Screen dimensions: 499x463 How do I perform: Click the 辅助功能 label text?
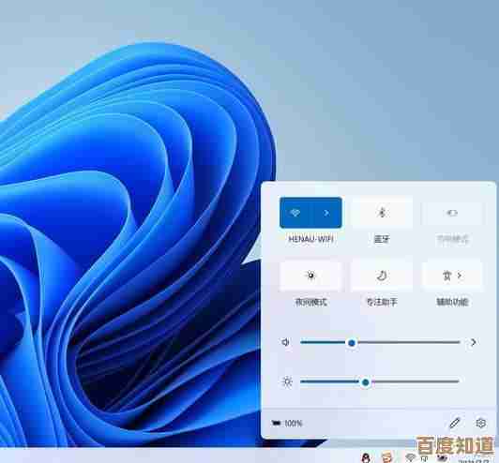452,302
